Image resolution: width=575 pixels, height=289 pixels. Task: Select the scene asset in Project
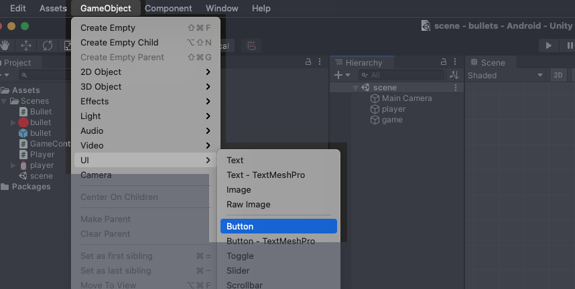point(36,176)
